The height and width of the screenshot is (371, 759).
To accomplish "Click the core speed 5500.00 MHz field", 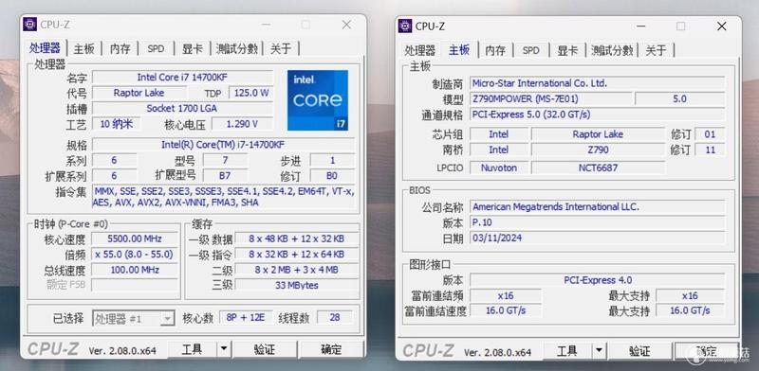I will (135, 239).
